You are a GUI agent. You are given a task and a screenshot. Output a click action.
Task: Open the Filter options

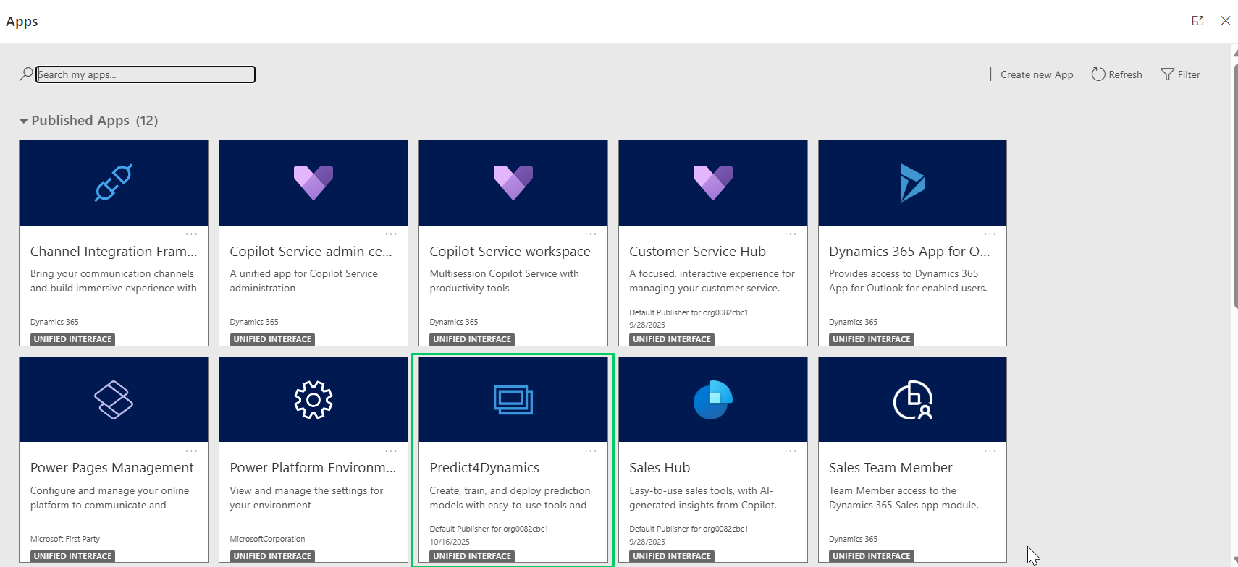tap(1180, 74)
